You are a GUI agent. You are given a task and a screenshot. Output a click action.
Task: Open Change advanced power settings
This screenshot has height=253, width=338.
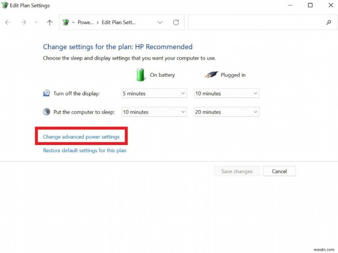[82, 137]
